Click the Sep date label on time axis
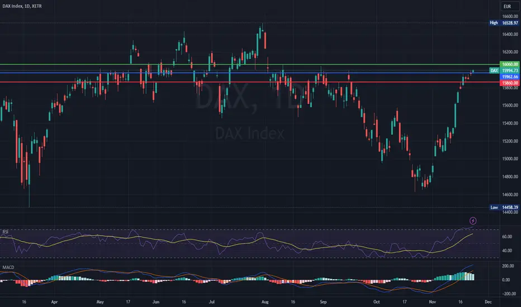Image resolution: width=521 pixels, height=307 pixels. click(323, 302)
